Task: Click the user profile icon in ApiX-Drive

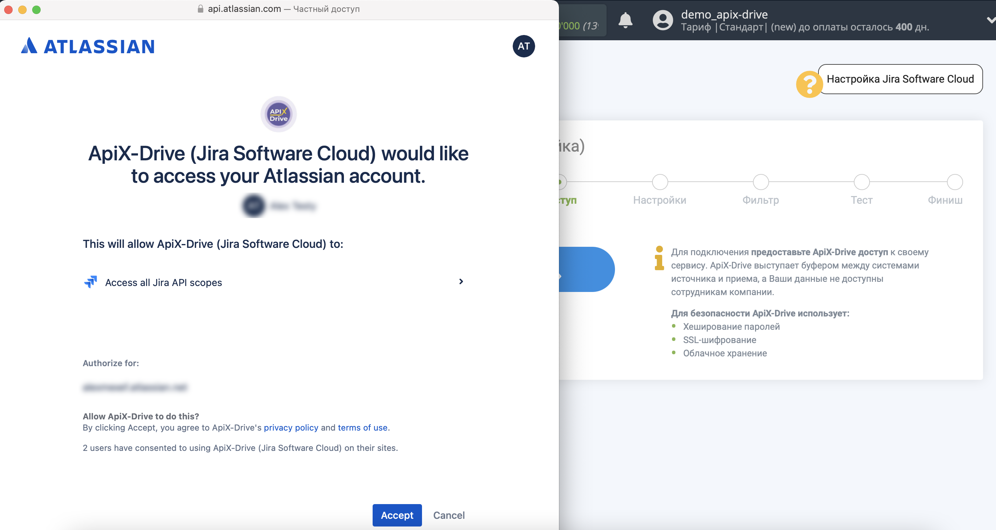Action: click(x=663, y=20)
